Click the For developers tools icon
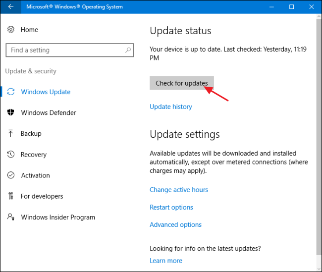 coord(11,196)
